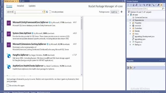
Task: Expand the Dependencies node
Action: point(130,20)
